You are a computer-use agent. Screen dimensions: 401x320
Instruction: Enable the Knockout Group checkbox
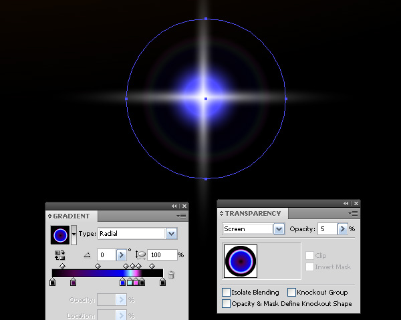[291, 292]
